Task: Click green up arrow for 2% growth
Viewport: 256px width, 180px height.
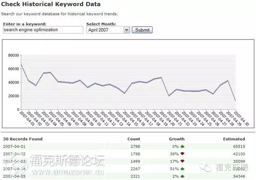Action: pyautogui.click(x=182, y=176)
